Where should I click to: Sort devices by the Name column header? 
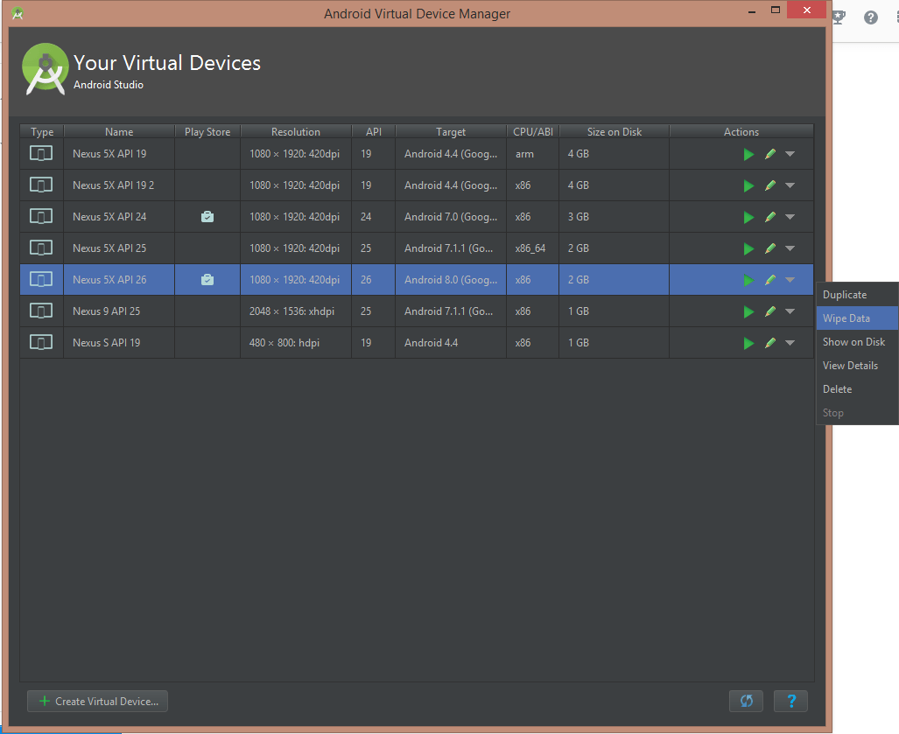119,132
